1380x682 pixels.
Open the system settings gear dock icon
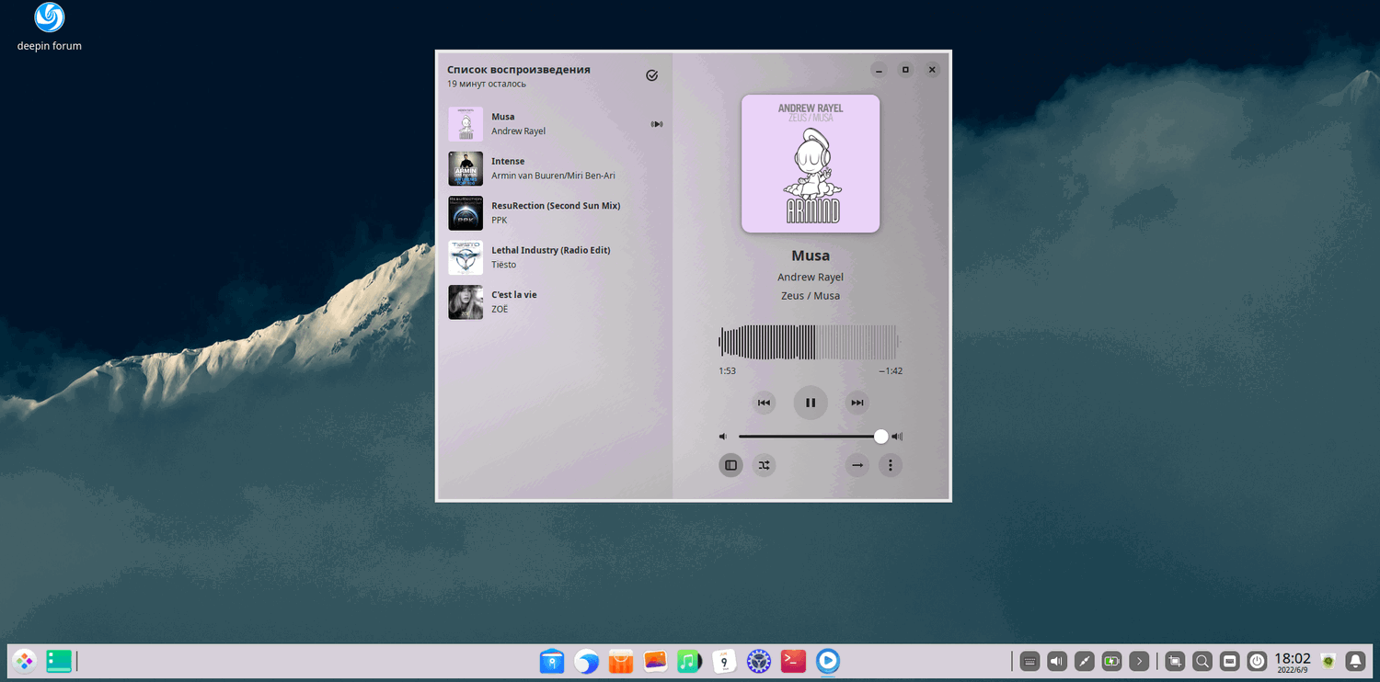pos(759,661)
